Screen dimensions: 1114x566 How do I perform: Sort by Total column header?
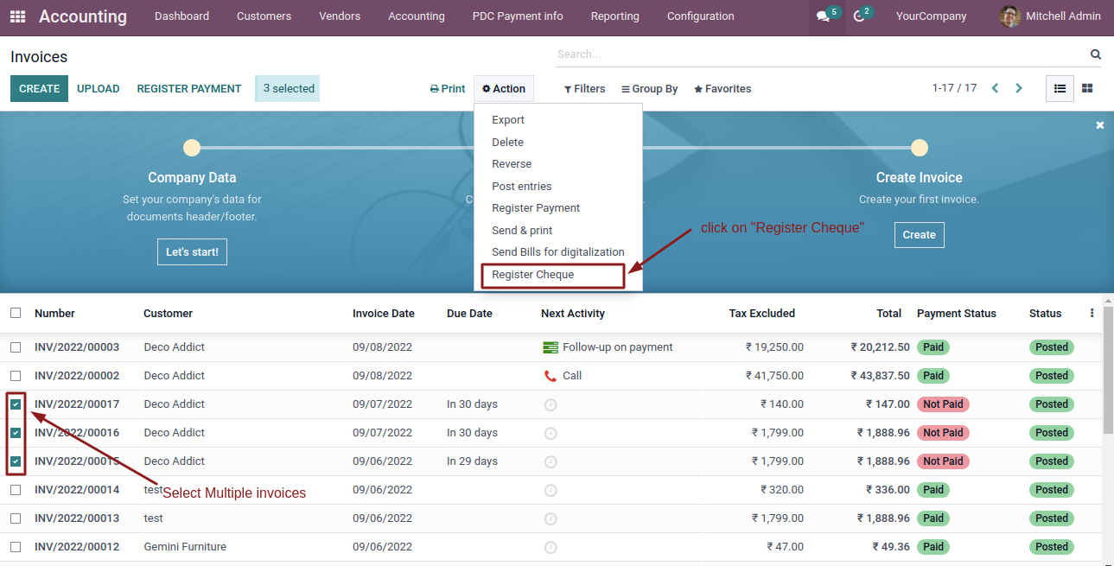tap(889, 314)
